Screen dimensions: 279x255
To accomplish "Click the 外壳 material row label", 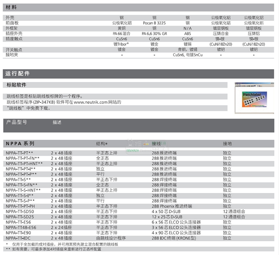I will coord(10,18).
